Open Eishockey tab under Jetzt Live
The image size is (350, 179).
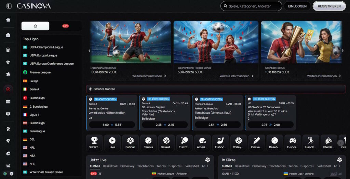[x=127, y=166]
